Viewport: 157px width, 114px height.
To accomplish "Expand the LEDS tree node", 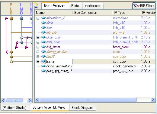I will (38, 57).
